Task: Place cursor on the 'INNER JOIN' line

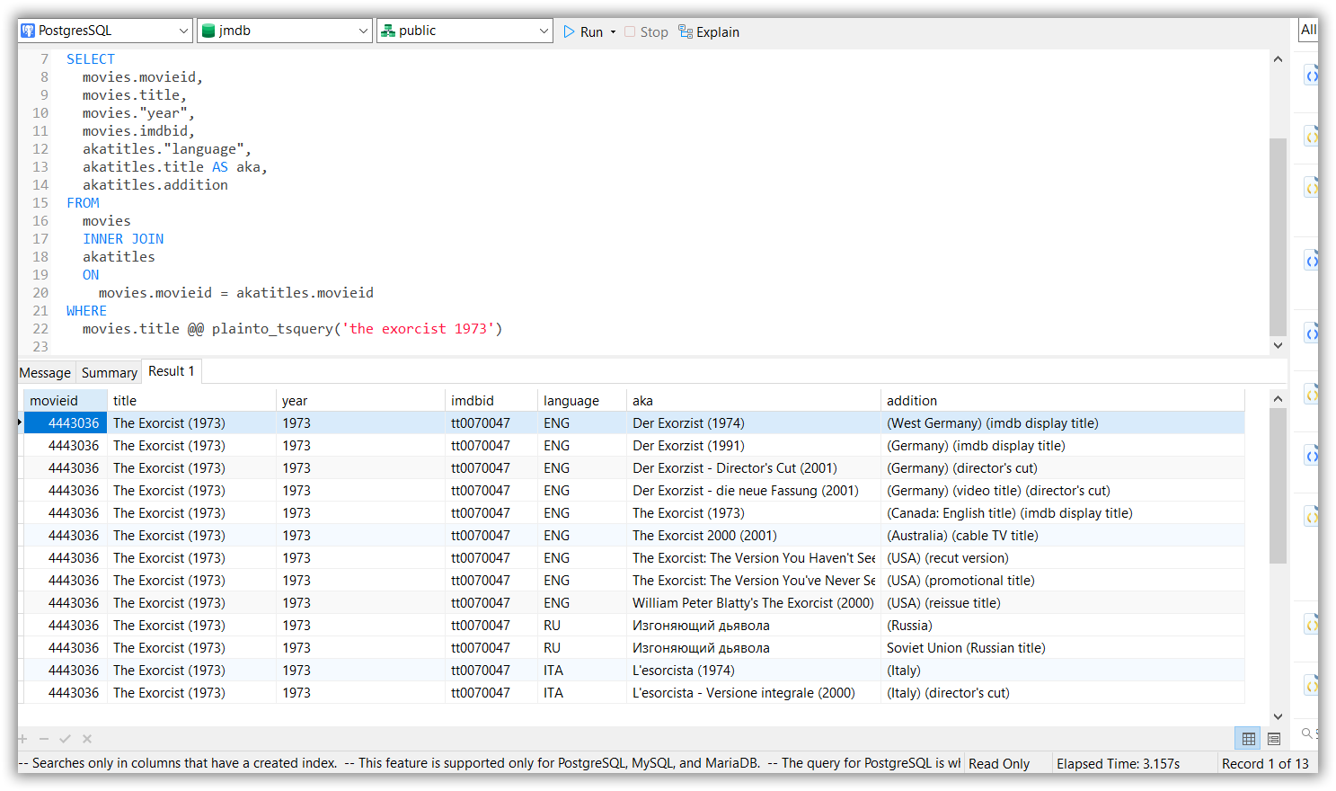Action: pos(123,239)
